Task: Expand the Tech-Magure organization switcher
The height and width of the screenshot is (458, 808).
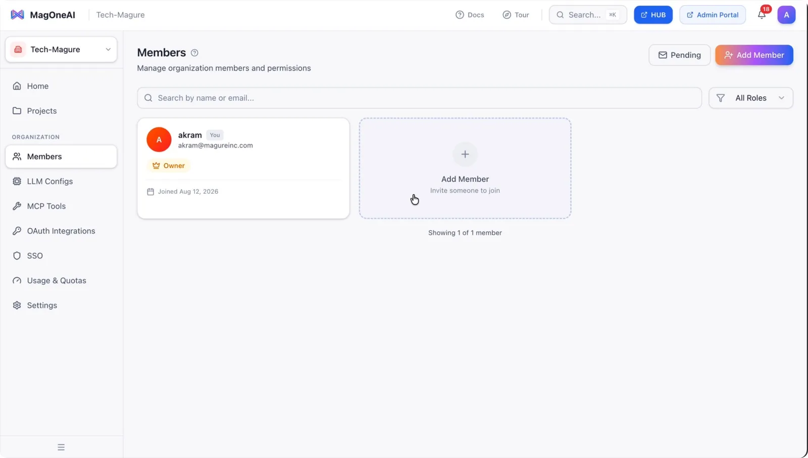Action: point(61,49)
